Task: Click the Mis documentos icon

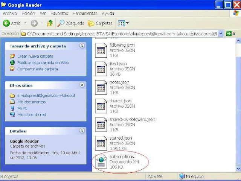Action: 12,102
